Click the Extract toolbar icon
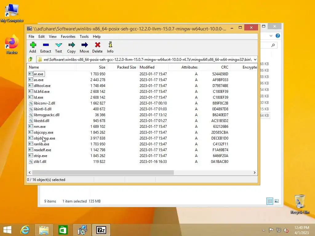 tap(46, 45)
